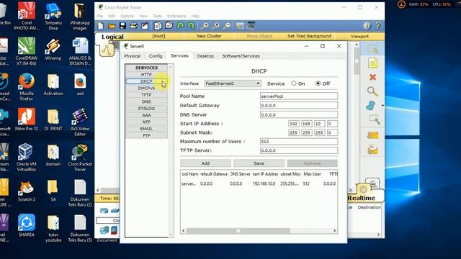The width and height of the screenshot is (461, 259).
Task: Choose the Add Simple PDU envelope tool
Action: [x=372, y=135]
